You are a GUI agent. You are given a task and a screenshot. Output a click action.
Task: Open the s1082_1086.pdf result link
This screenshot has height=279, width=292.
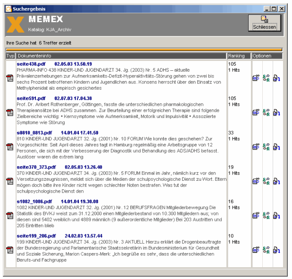(34, 201)
